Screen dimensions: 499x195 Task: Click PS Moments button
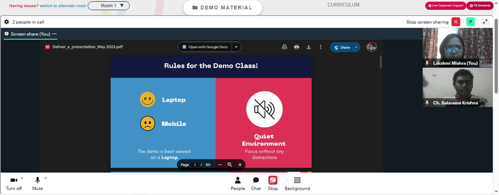pyautogui.click(x=480, y=5)
